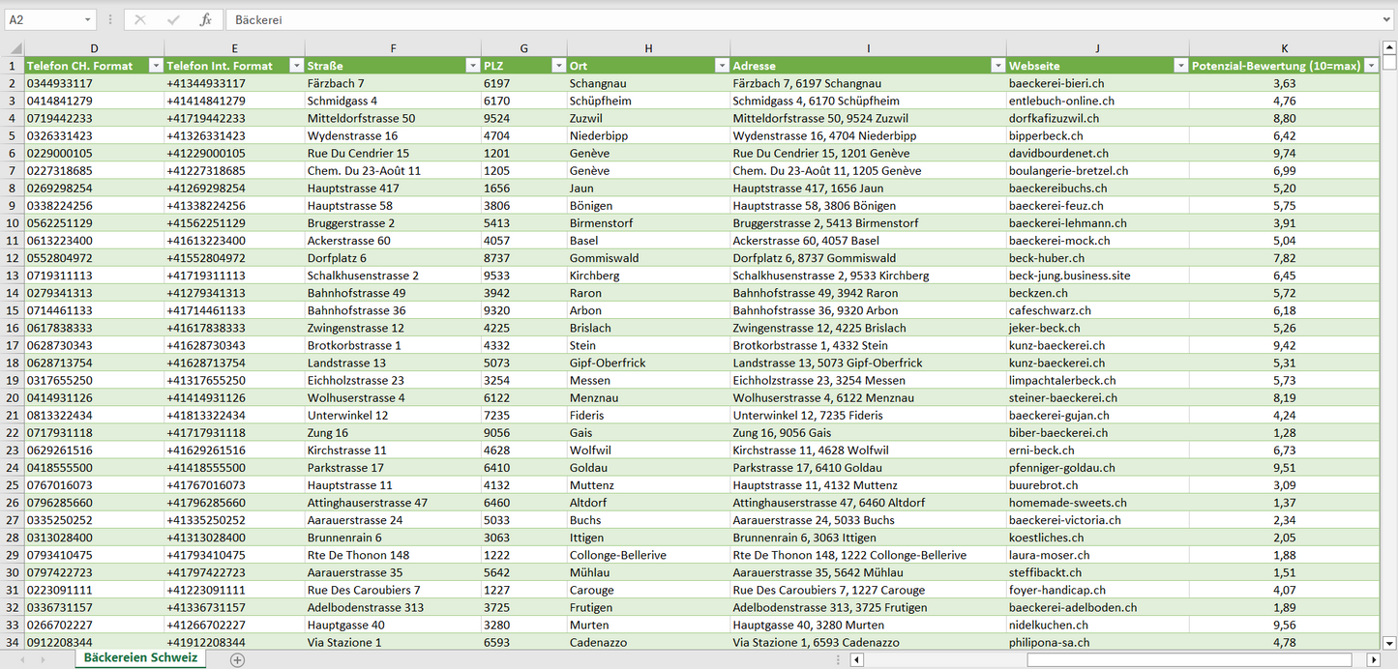Screen dimensions: 1398x669
Task: Switch to Bäckereien Schweiz sheet tab
Action: pyautogui.click(x=140, y=657)
